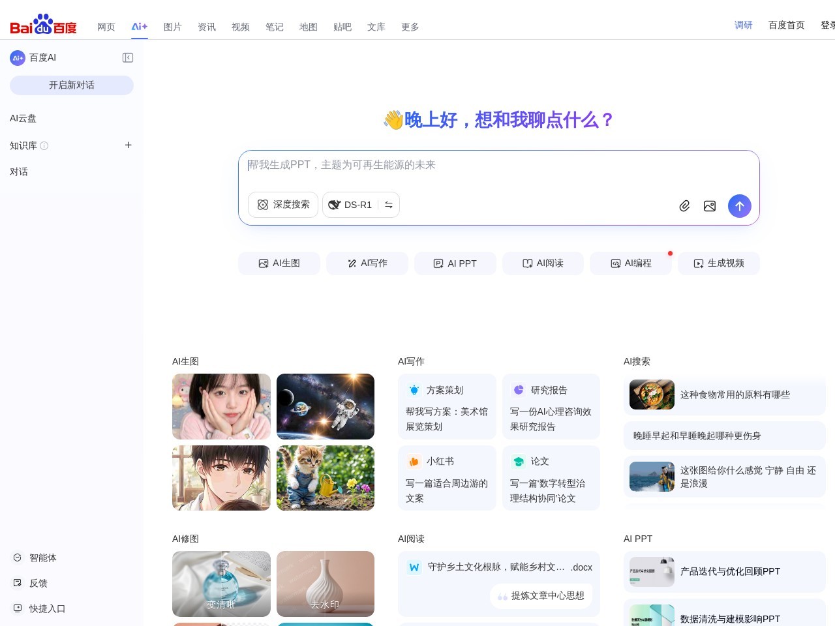Expand the 更多 menu in top navigation
Screen dimensions: 835x626
coord(410,27)
